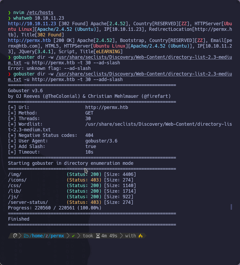Click the "/img/" directory result

[x=15, y=174]
